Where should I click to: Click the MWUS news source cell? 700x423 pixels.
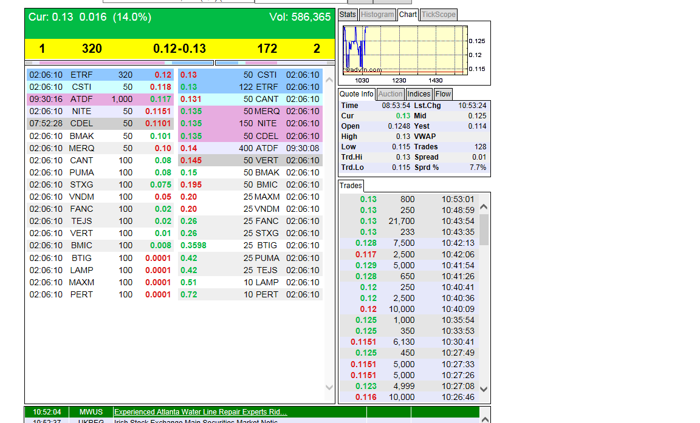91,412
